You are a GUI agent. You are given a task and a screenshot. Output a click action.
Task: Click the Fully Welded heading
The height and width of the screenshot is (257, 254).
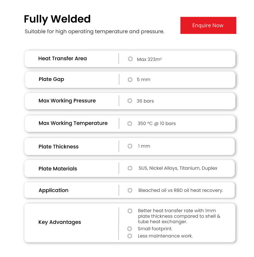coord(57,19)
